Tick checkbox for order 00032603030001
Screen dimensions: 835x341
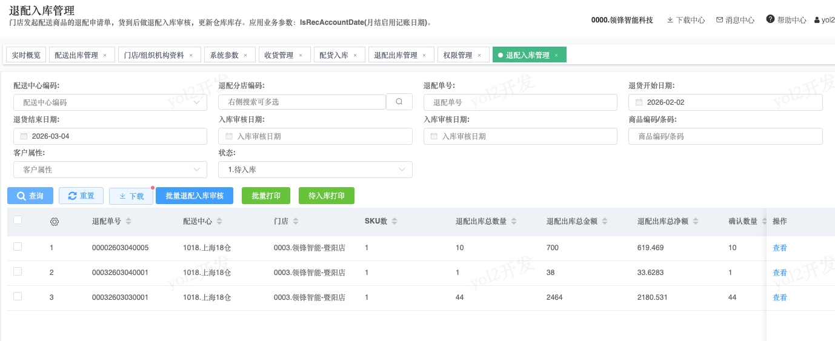click(18, 296)
